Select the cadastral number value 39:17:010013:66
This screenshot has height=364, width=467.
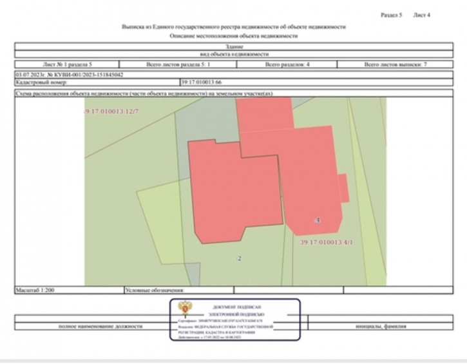pyautogui.click(x=202, y=83)
